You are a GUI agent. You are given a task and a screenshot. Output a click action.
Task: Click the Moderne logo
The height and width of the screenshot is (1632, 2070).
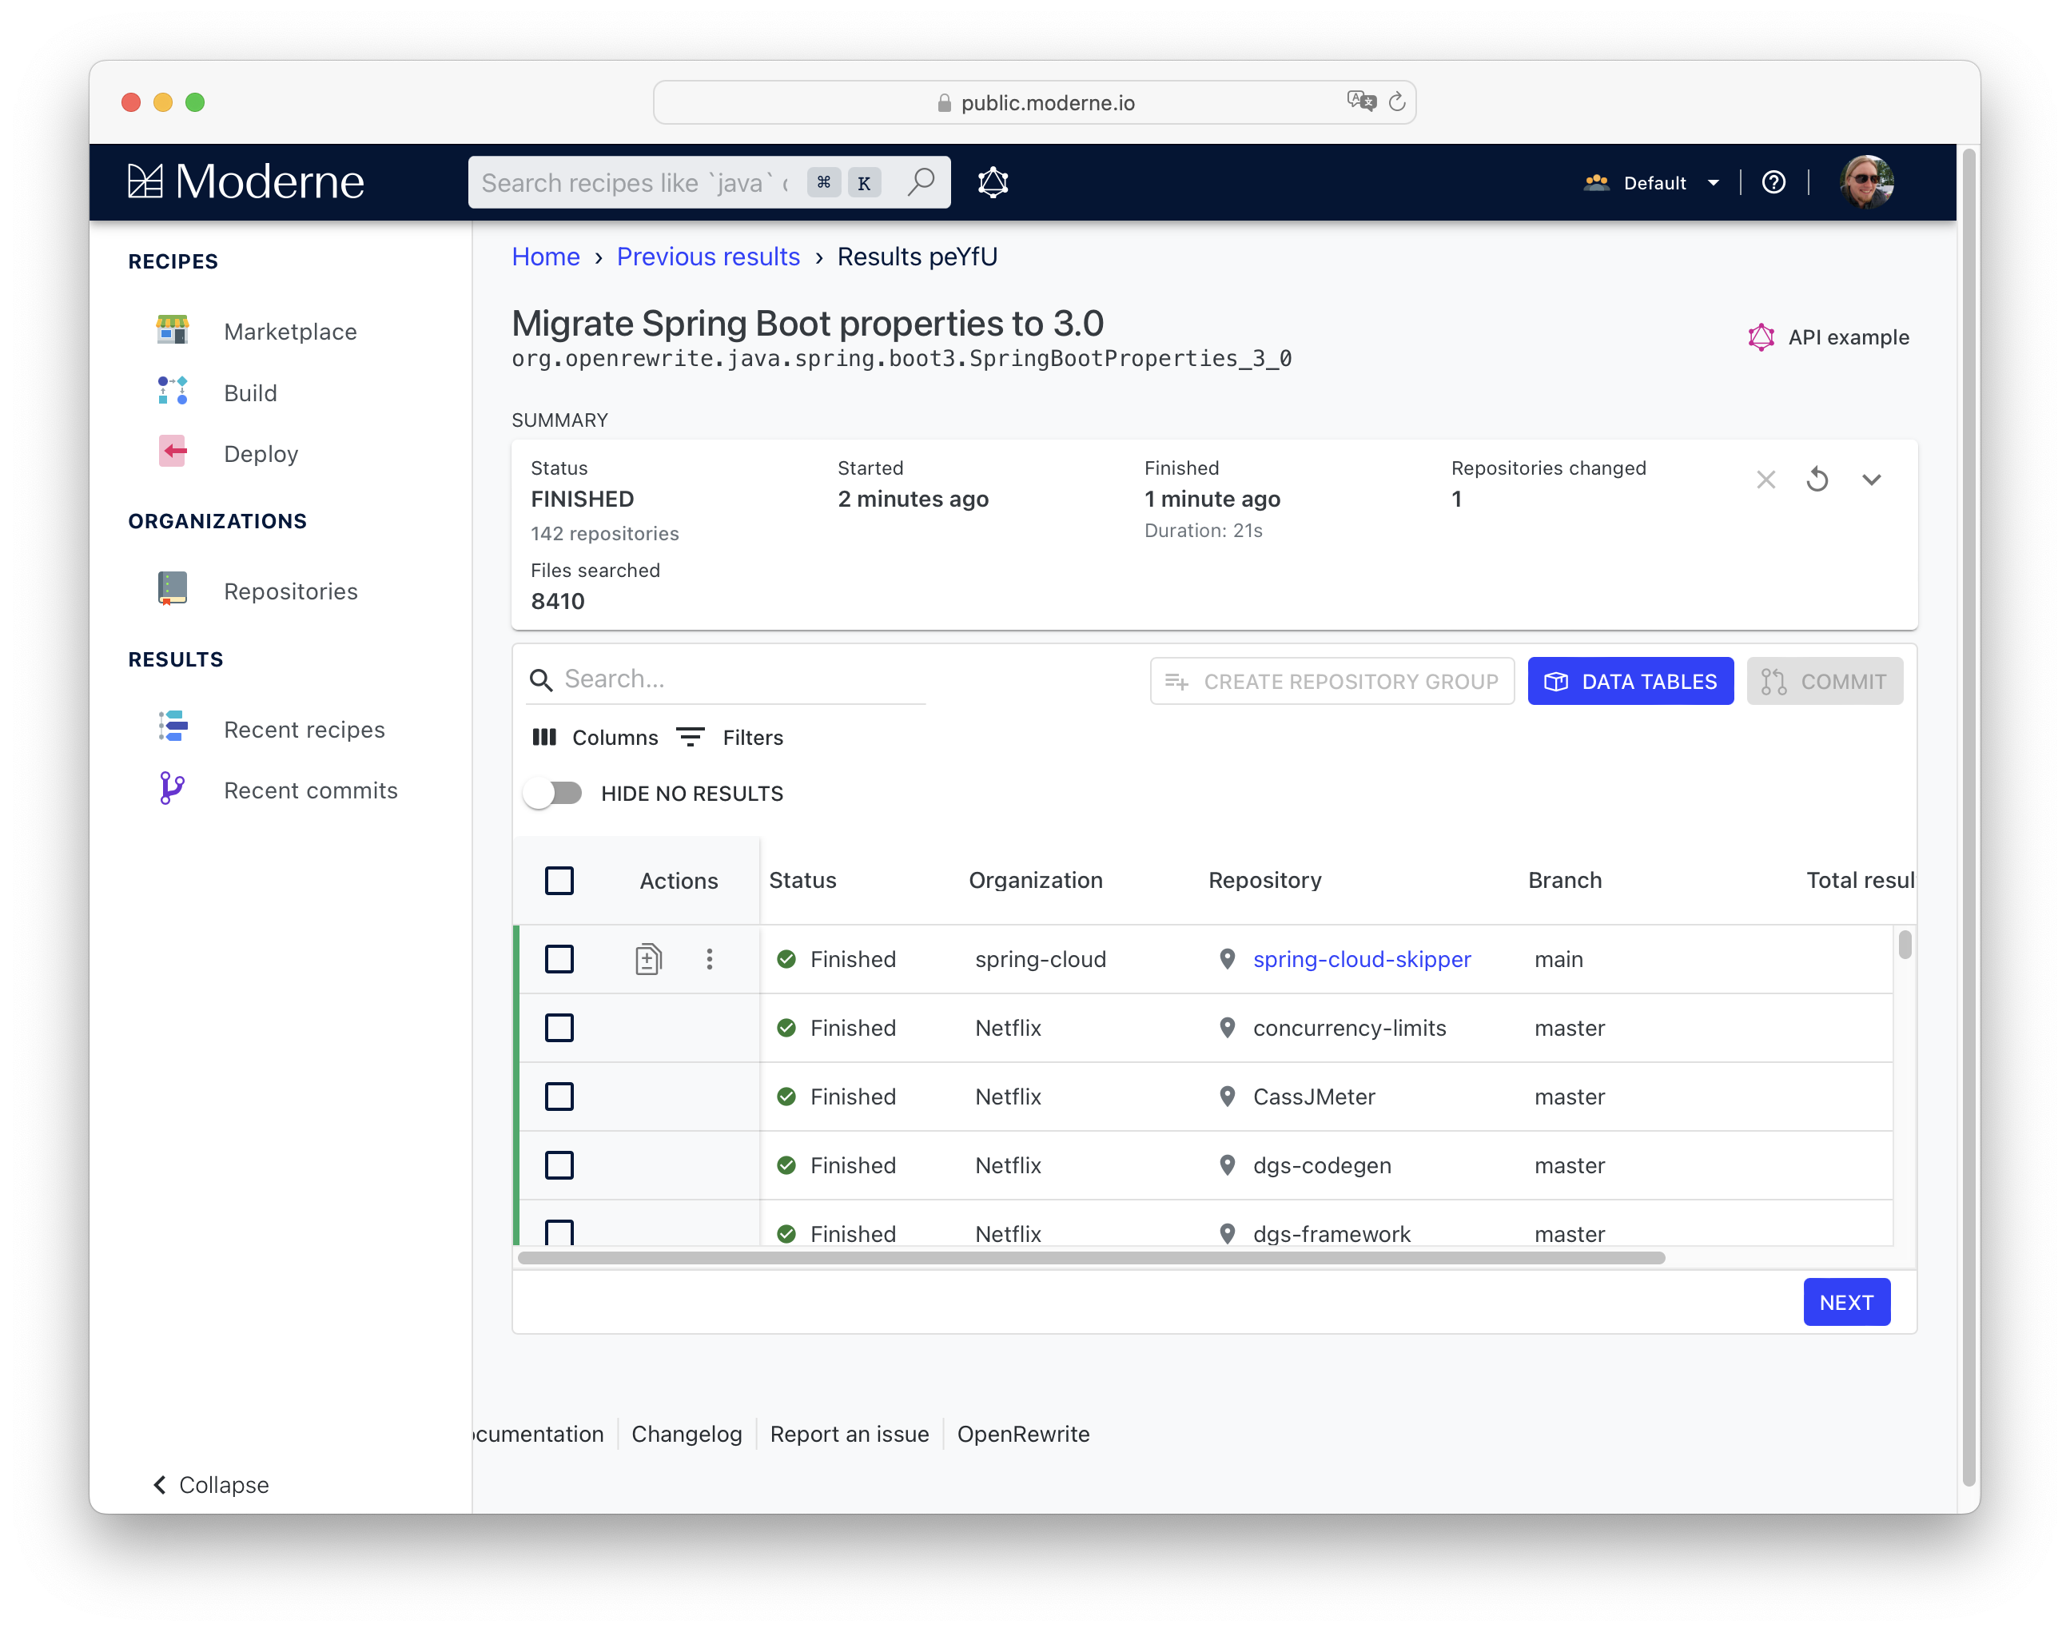[x=245, y=181]
